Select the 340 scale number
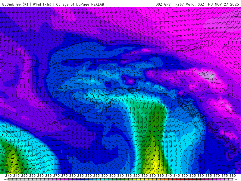 pyautogui.click(x=169, y=176)
